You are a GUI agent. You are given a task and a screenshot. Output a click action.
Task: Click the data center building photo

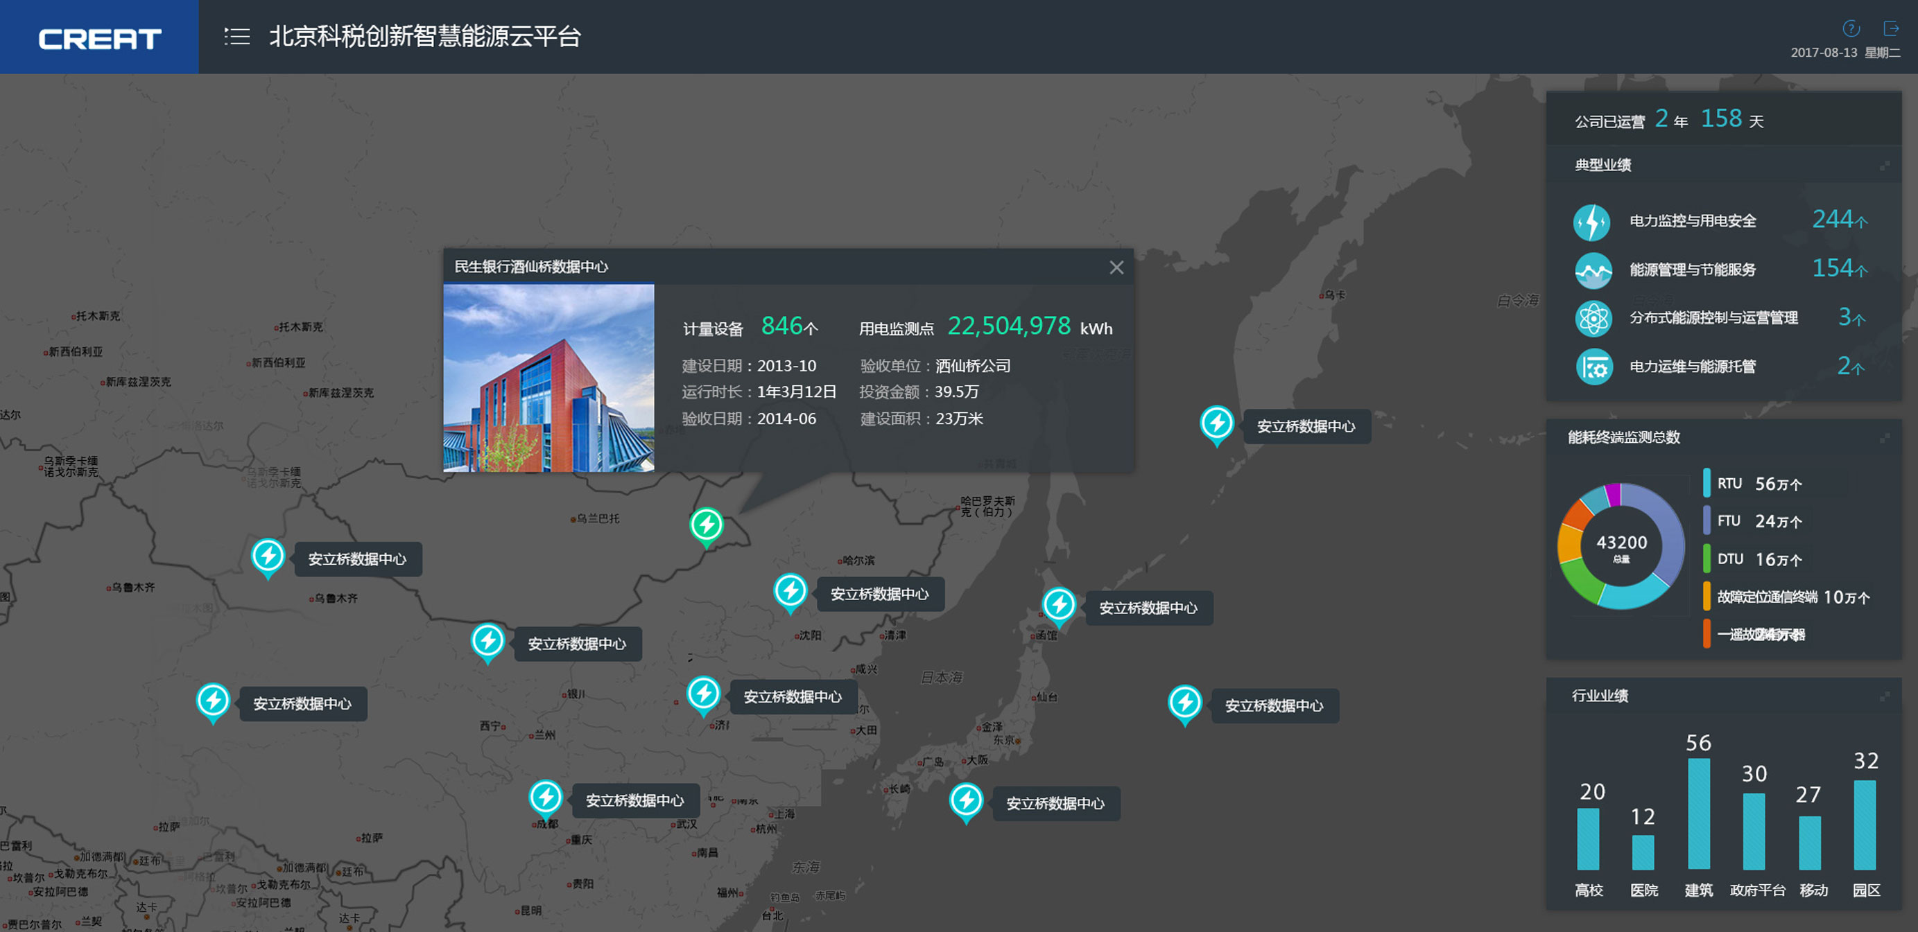click(x=548, y=378)
